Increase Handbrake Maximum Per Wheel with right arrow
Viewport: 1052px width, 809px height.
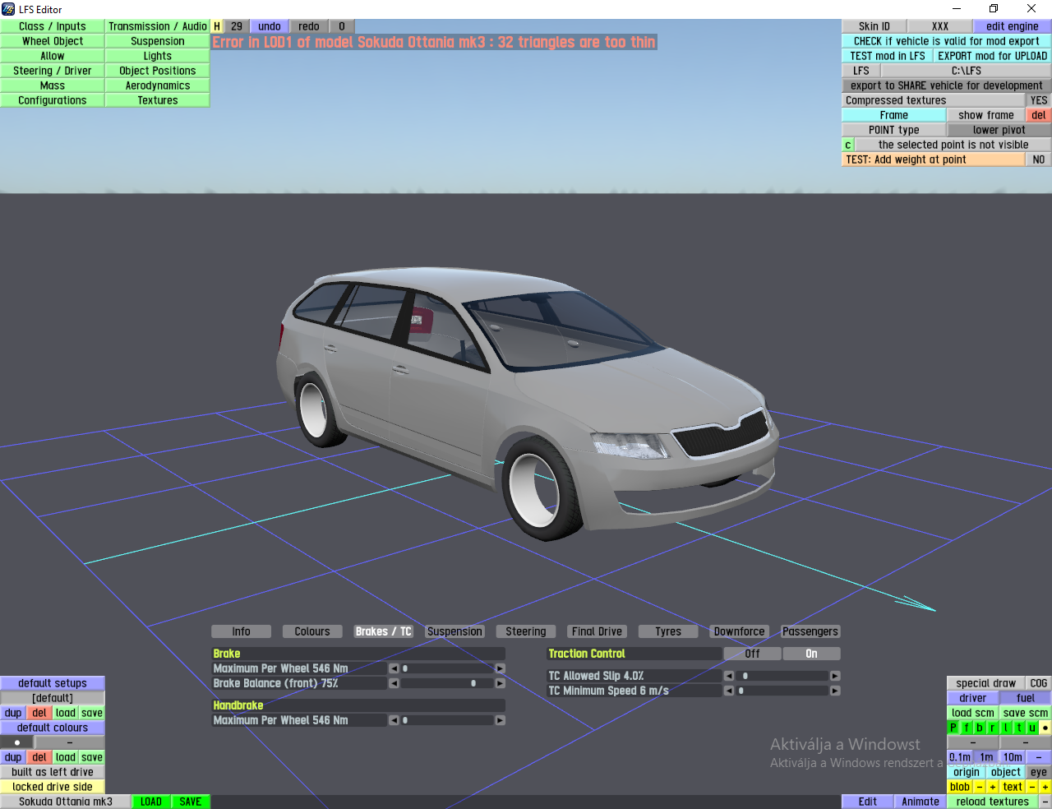pyautogui.click(x=500, y=720)
